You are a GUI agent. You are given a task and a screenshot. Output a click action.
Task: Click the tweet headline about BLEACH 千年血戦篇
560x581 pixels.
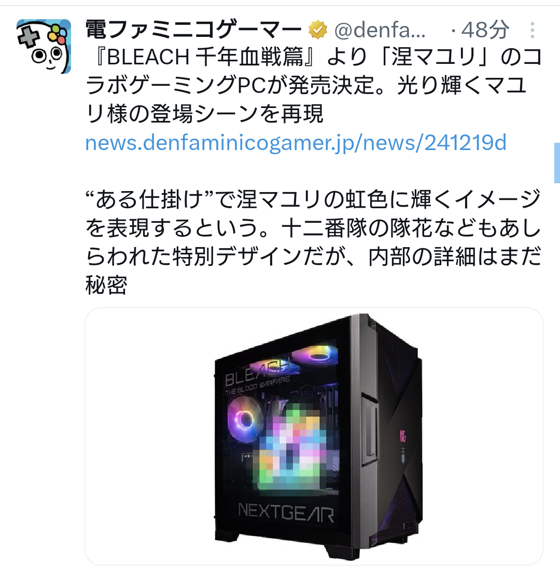(x=314, y=85)
